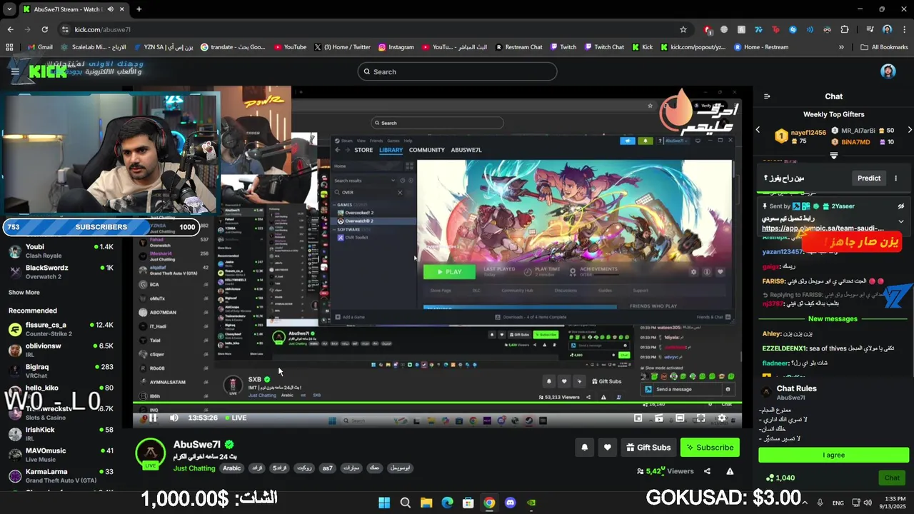The height and width of the screenshot is (514, 914).
Task: Click the green Subscribe button
Action: 710,448
